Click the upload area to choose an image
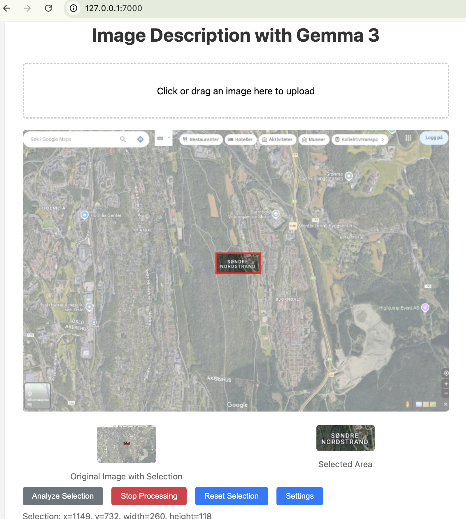Image resolution: width=466 pixels, height=519 pixels. [236, 91]
